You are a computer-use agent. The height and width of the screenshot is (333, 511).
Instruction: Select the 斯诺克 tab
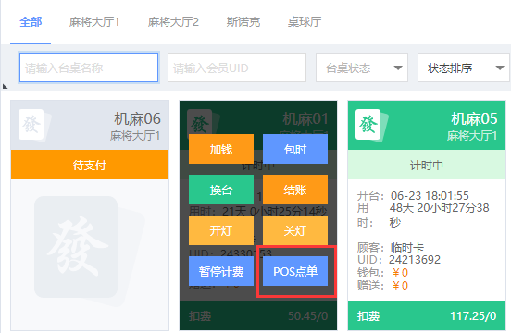click(x=243, y=22)
